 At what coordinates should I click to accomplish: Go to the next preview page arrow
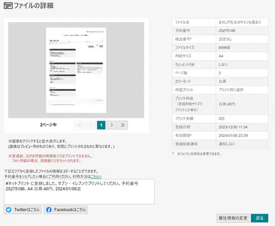112,125
